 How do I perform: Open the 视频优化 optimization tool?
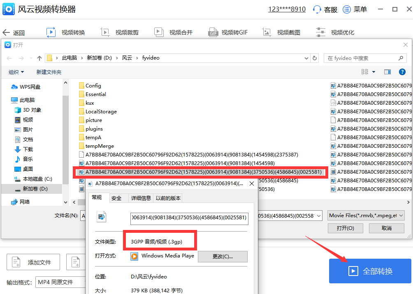click(335, 32)
